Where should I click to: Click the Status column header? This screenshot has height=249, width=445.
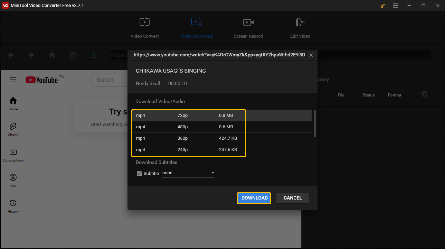click(369, 95)
